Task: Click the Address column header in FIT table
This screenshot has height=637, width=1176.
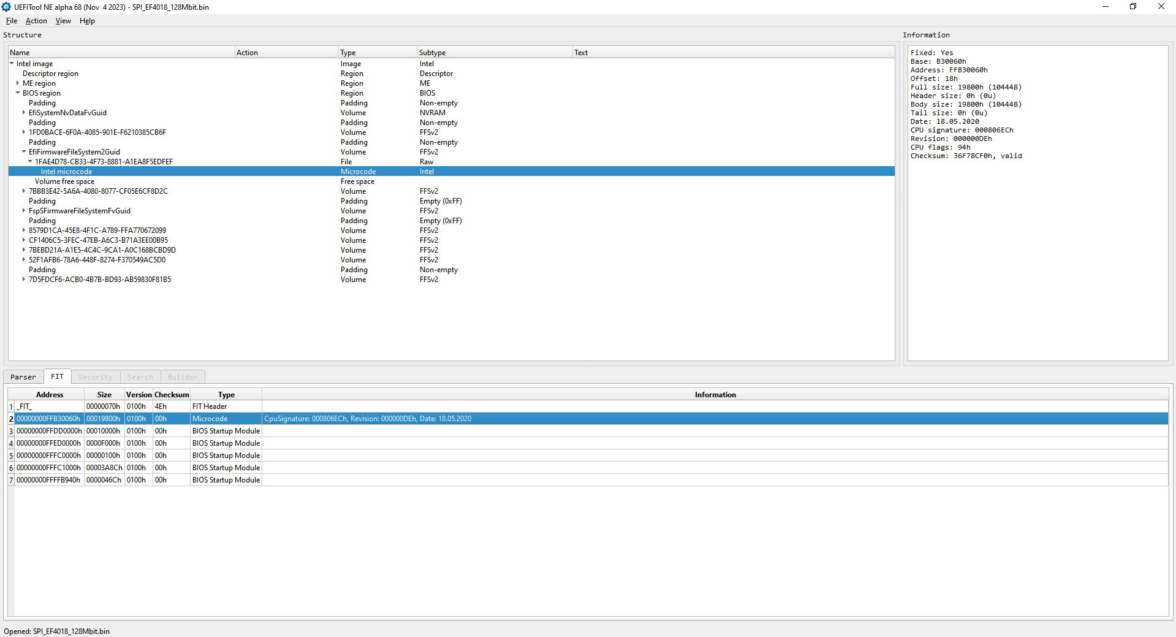Action: [50, 395]
